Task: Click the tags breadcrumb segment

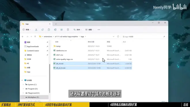Action: pos(82,37)
